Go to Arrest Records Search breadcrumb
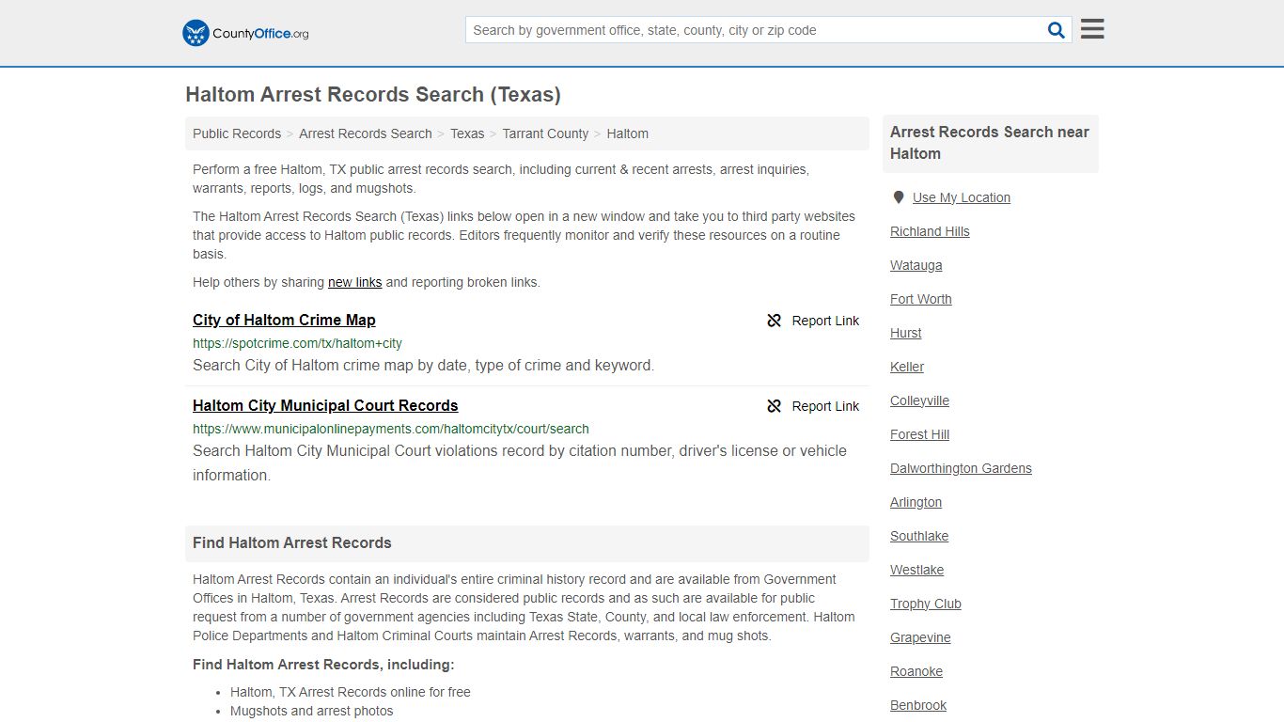 tap(366, 133)
